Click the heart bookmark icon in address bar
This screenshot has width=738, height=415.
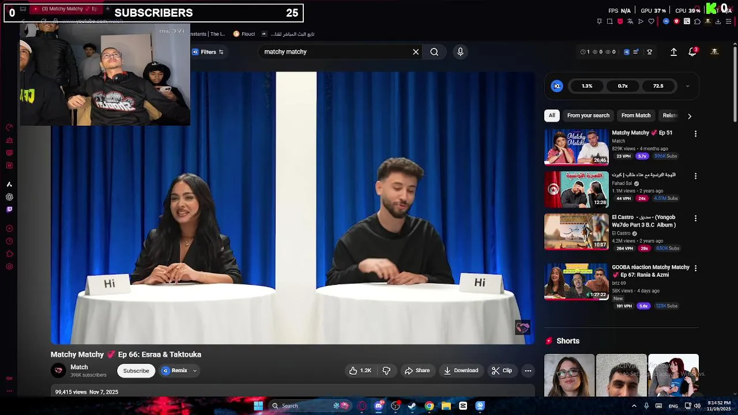[x=652, y=21]
